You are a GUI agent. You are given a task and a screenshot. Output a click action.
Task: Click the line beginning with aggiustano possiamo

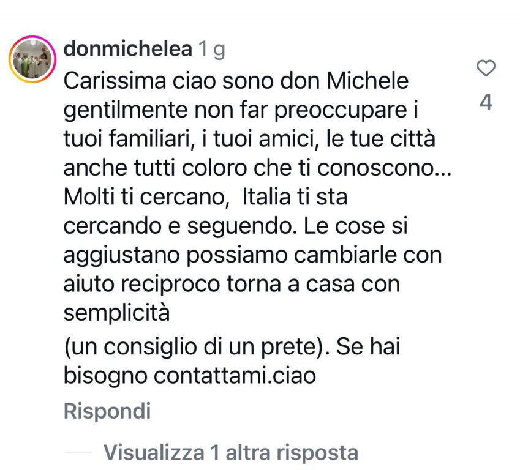(252, 255)
